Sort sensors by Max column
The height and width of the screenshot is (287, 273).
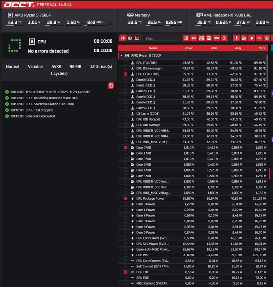(262, 48)
